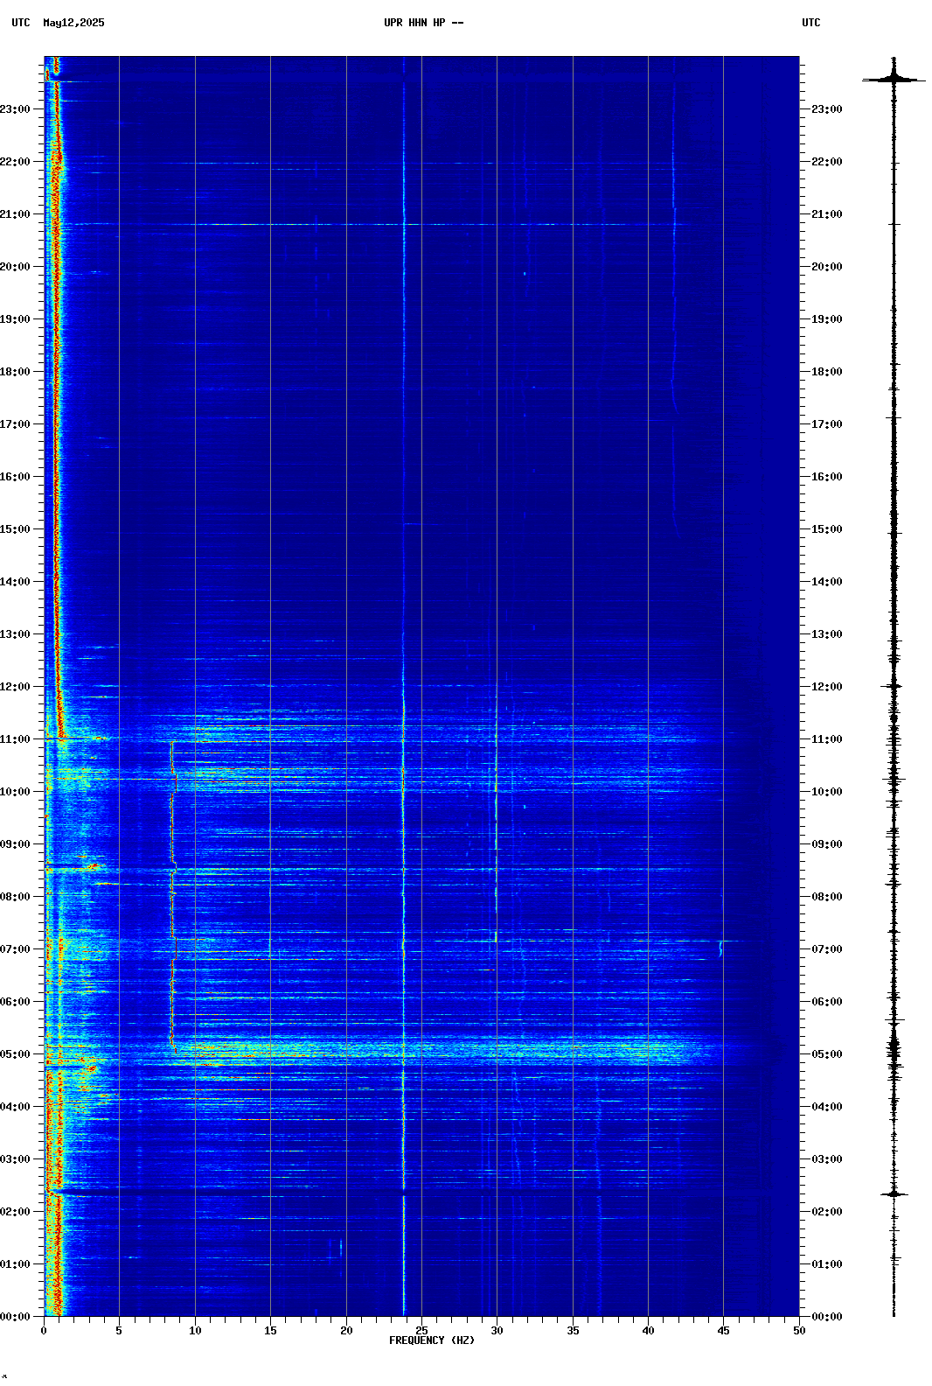Click the right axis 04:00 time label
Screen dimensions: 932x1386
coord(827,1107)
